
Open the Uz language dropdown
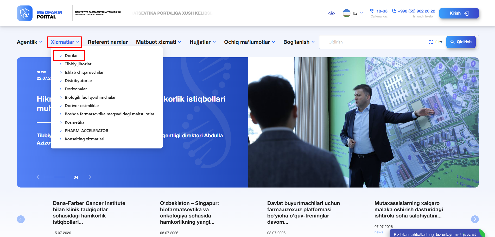pyautogui.click(x=358, y=13)
